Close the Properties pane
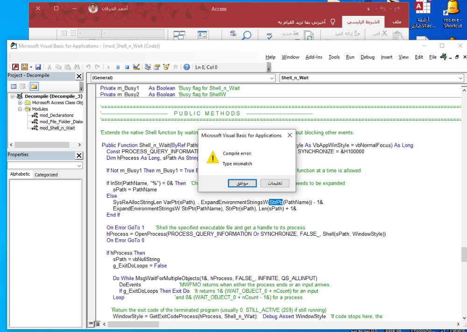Screen dimensions: 467x332 (79, 155)
